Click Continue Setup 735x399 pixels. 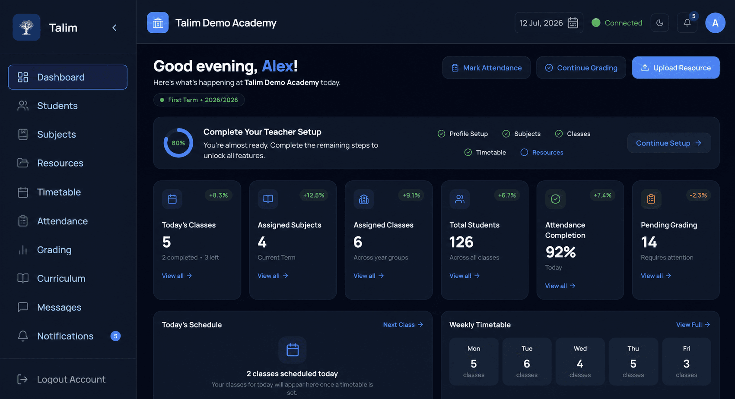point(669,143)
